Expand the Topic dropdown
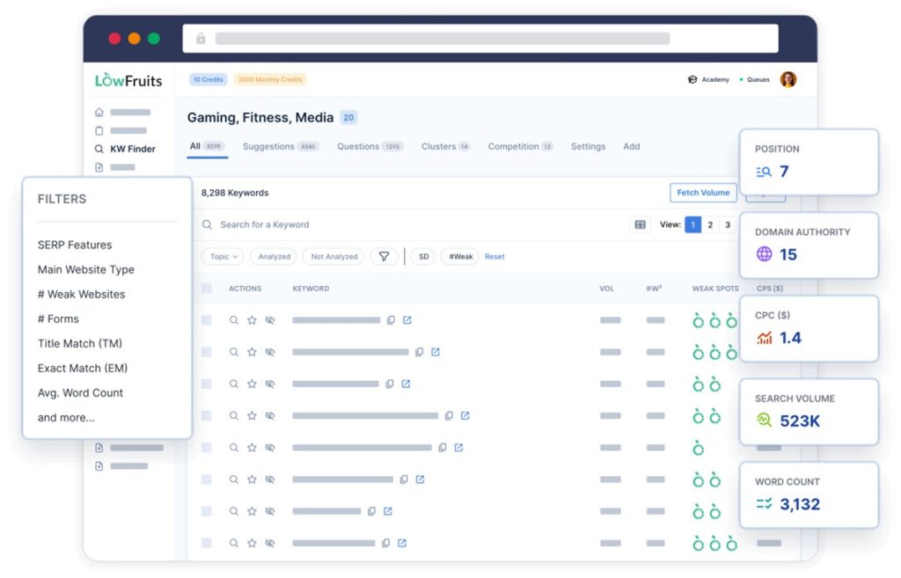 click(x=223, y=256)
